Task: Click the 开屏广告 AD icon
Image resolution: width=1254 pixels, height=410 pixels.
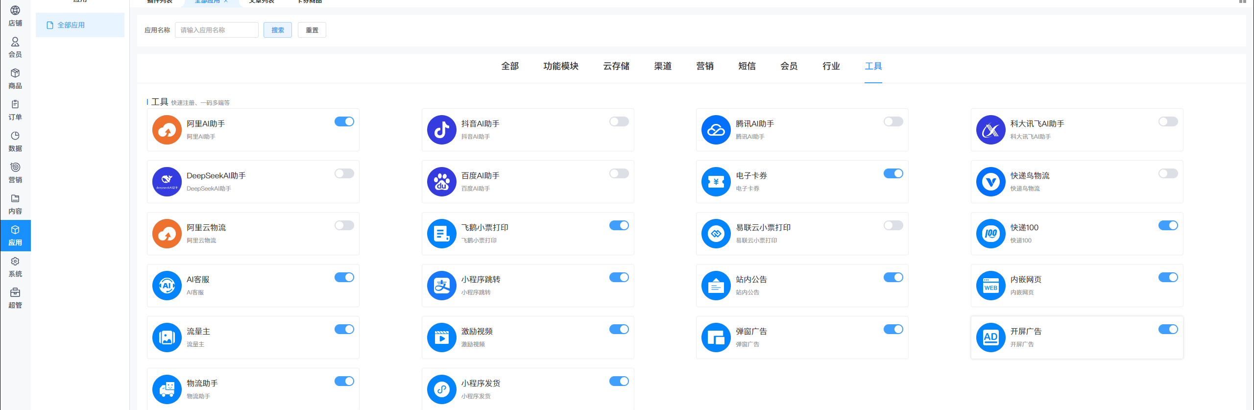Action: click(x=991, y=338)
